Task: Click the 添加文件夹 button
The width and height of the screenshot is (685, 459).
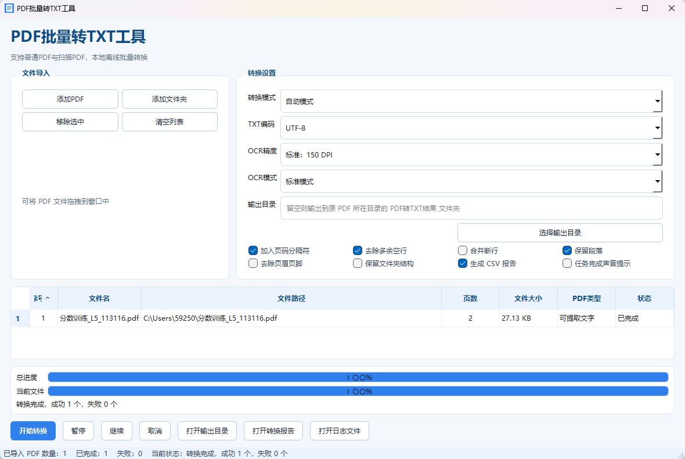Action: (x=170, y=99)
